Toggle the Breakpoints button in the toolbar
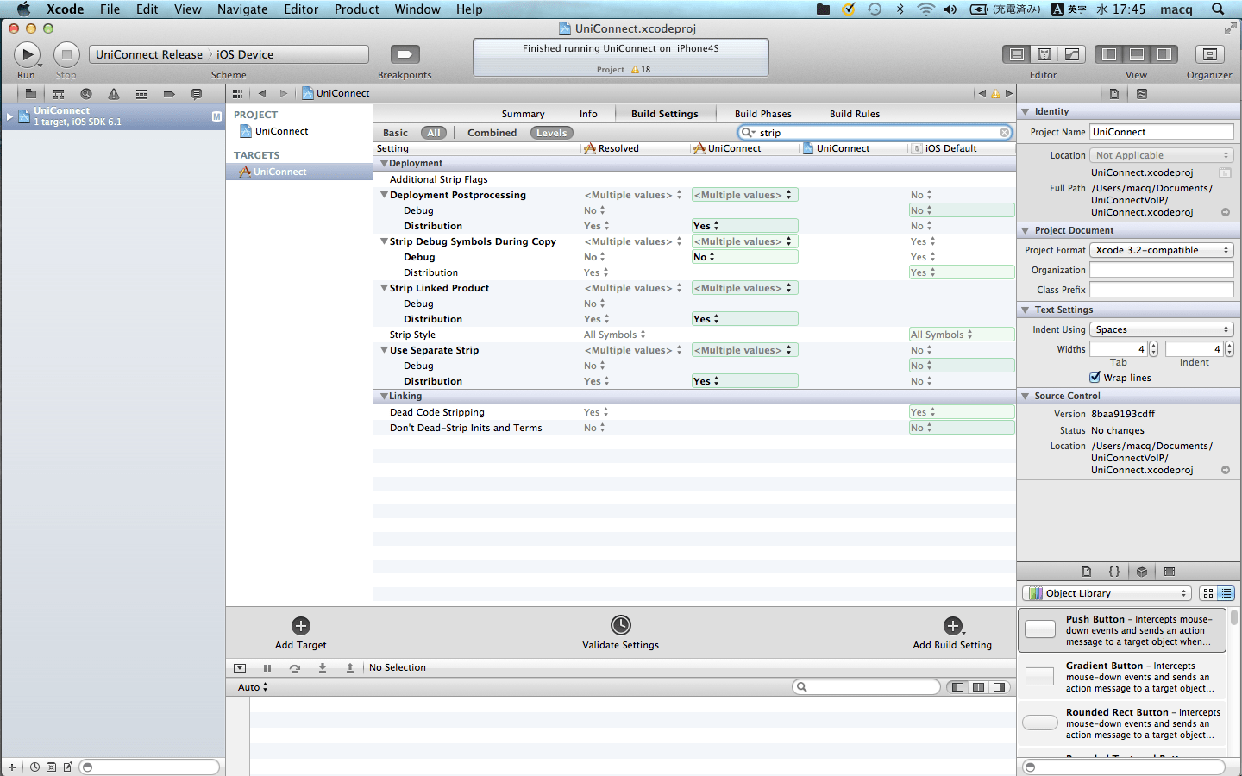1242x776 pixels. coord(405,54)
